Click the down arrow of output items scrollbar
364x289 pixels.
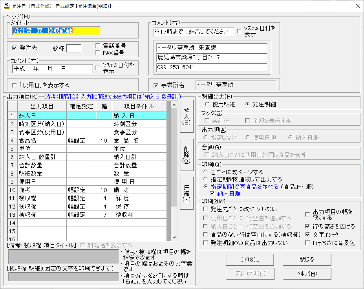[x=174, y=238]
